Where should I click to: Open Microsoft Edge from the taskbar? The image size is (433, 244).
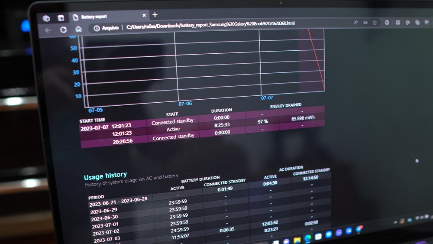[x=307, y=237]
